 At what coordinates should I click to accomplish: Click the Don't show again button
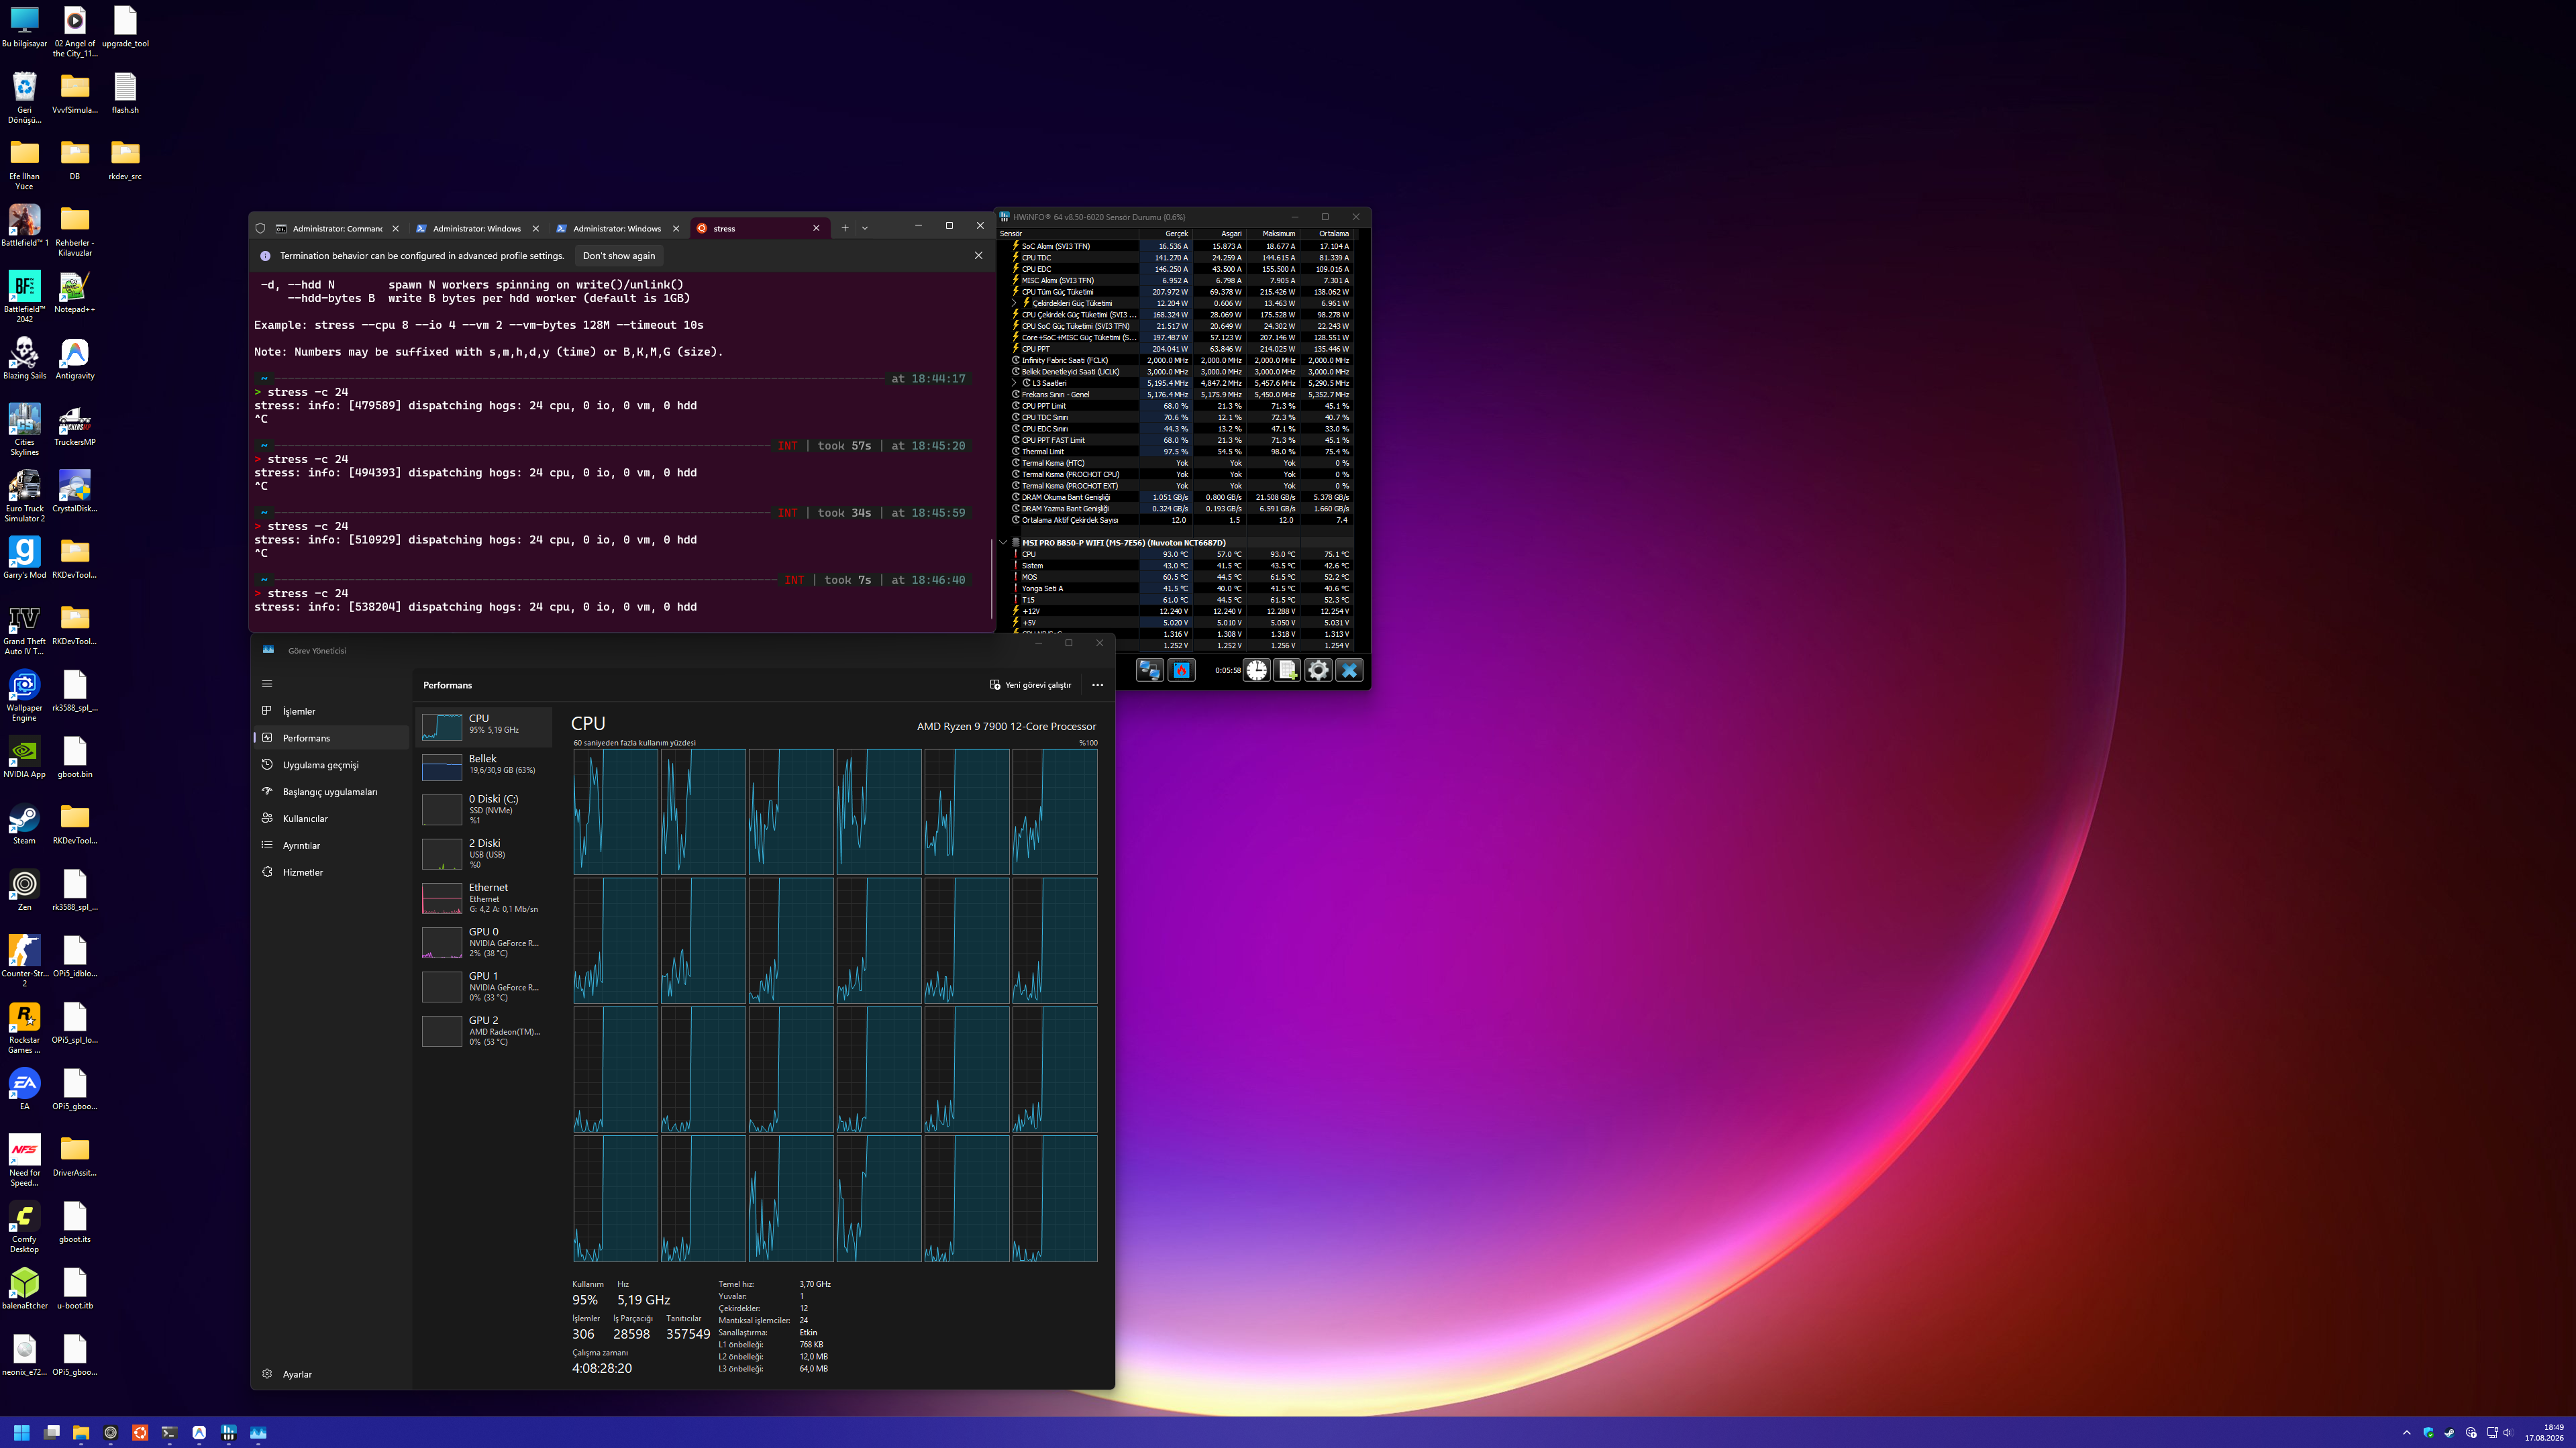[619, 255]
